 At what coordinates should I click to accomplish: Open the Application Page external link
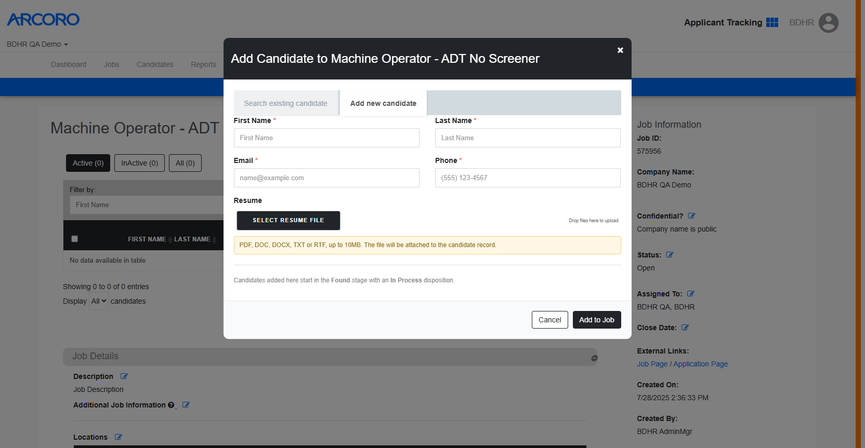pos(700,364)
